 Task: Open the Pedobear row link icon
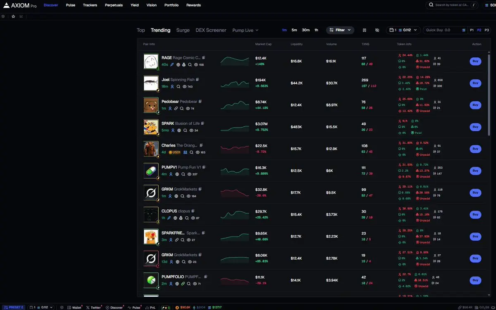pyautogui.click(x=176, y=109)
